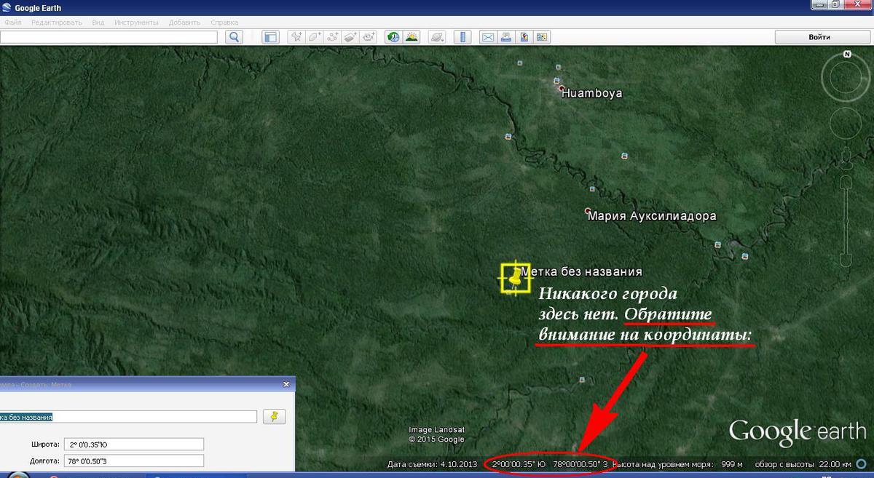Click the Save Image toolbar icon

tap(524, 37)
